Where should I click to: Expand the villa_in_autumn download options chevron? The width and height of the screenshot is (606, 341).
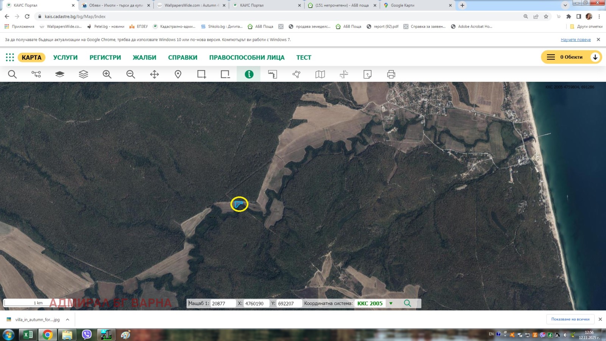point(67,320)
